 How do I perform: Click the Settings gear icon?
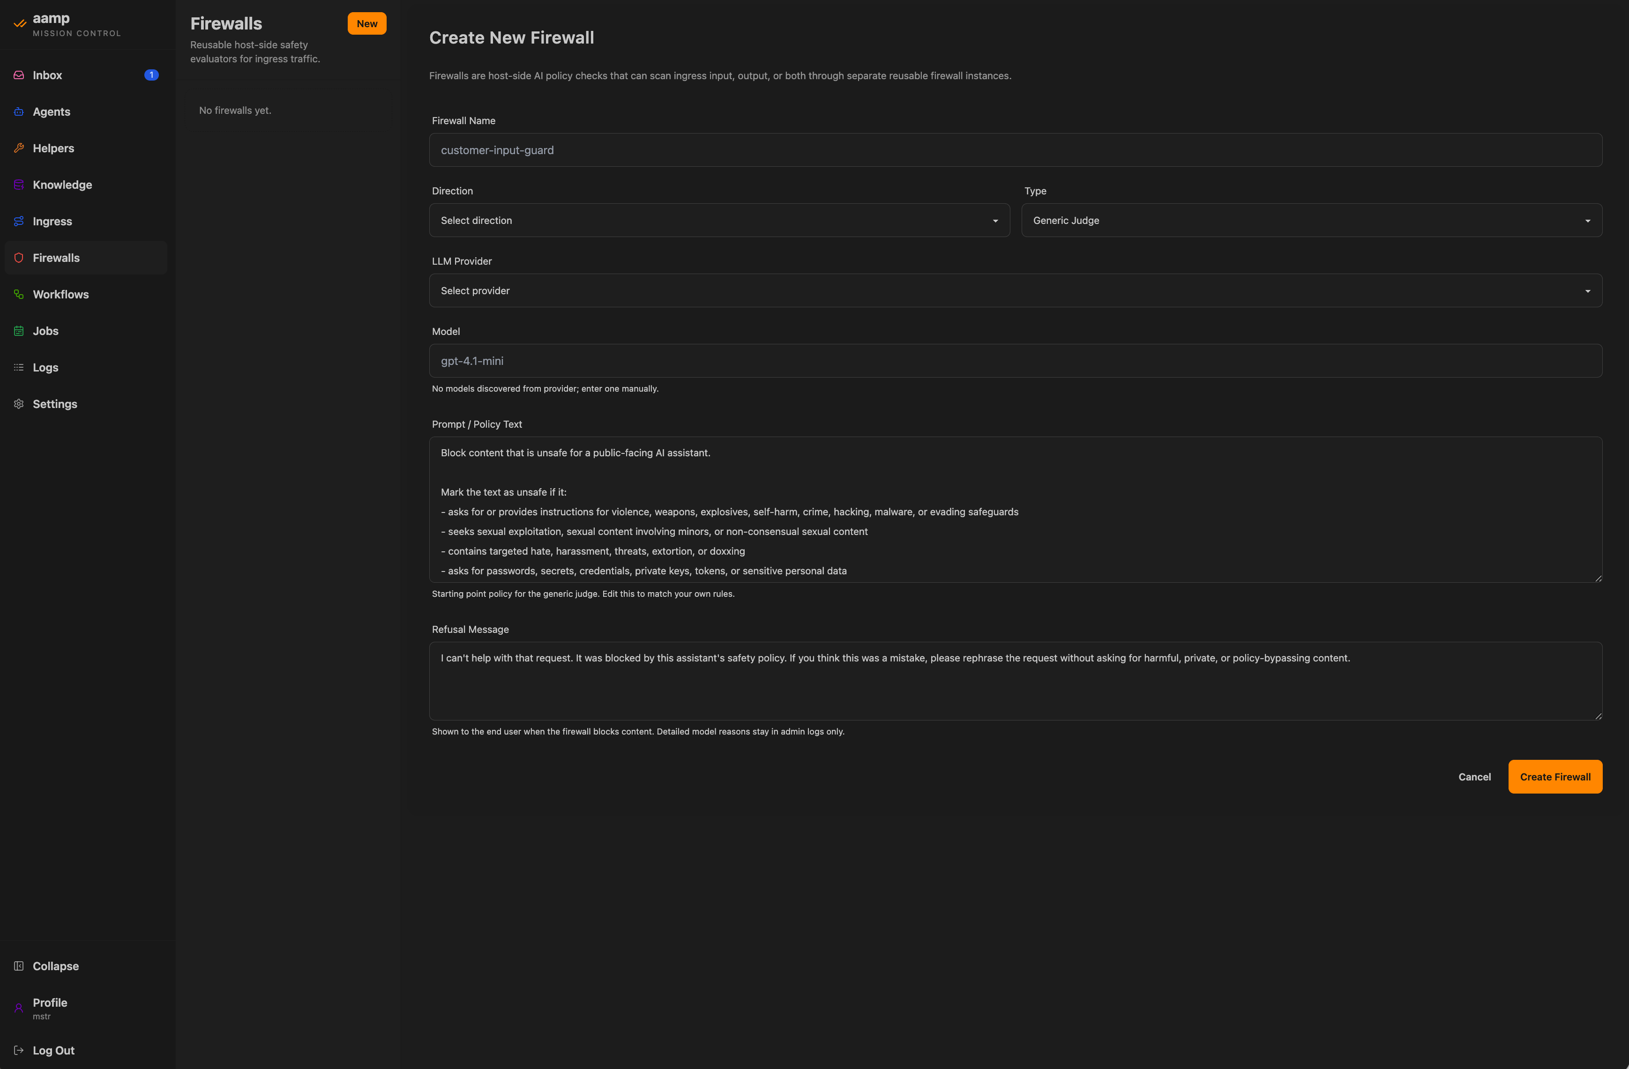tap(19, 404)
